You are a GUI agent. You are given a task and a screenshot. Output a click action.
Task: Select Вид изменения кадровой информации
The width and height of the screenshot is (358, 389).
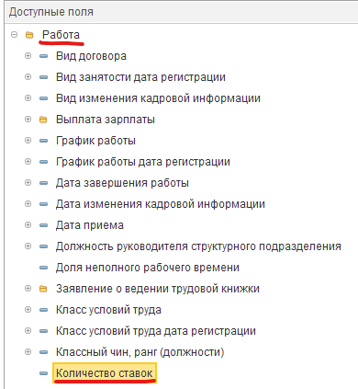(158, 98)
